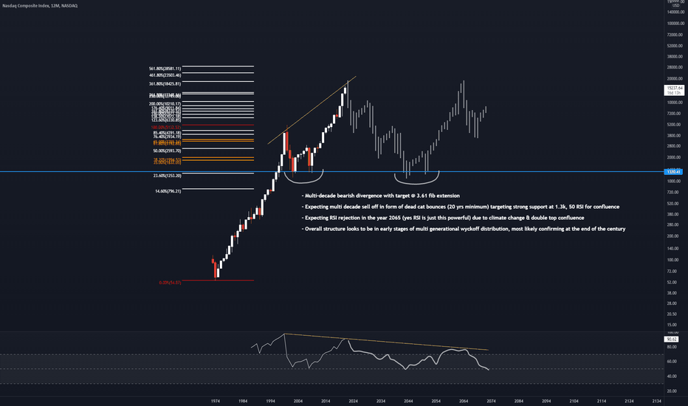Click the 2014 year on time axis

point(326,401)
